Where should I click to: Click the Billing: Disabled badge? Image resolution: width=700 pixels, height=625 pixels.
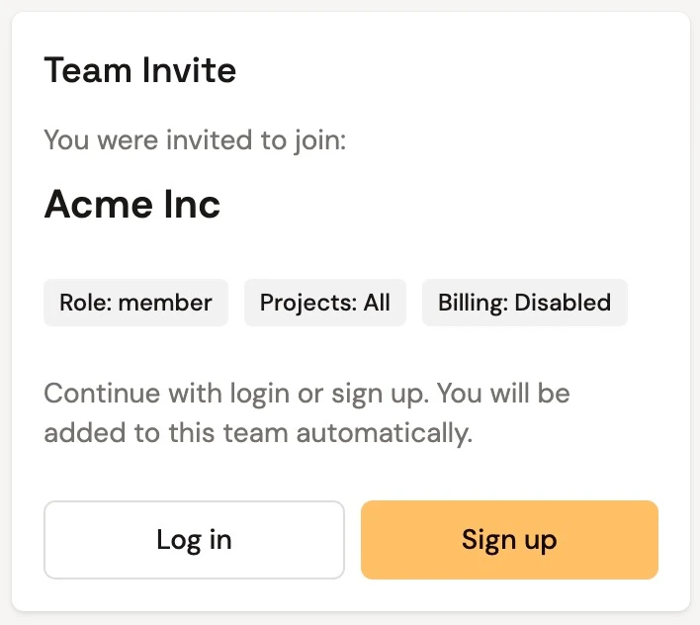(x=525, y=303)
